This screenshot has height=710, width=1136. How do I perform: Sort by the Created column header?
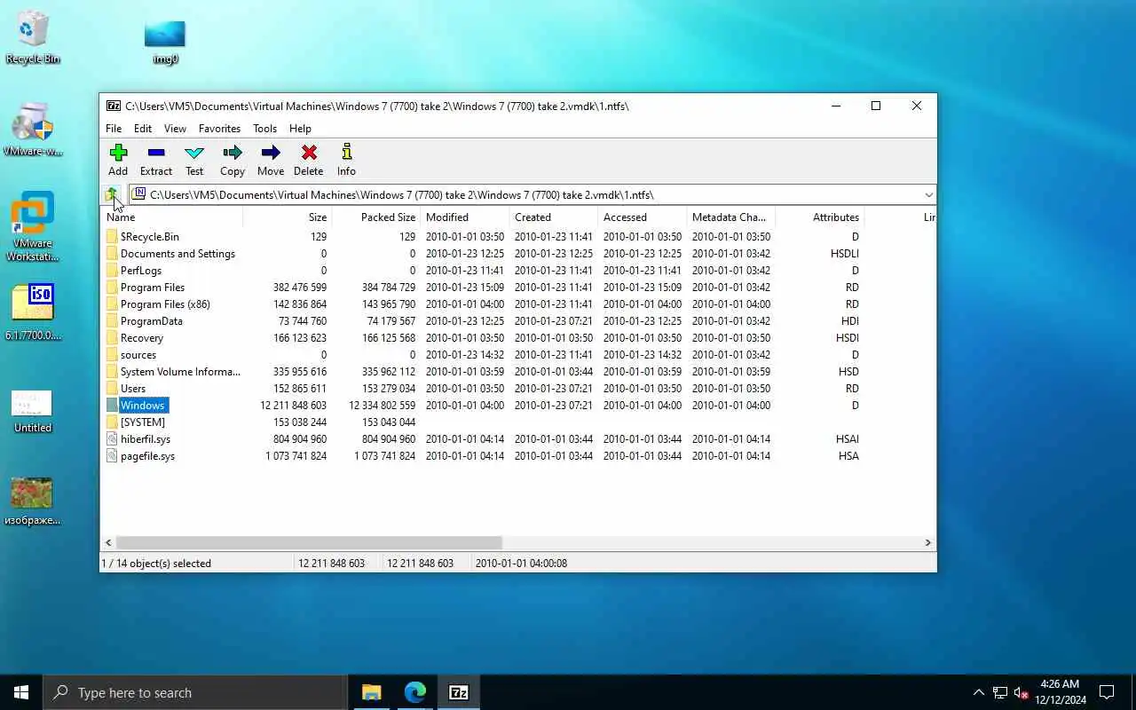554,217
